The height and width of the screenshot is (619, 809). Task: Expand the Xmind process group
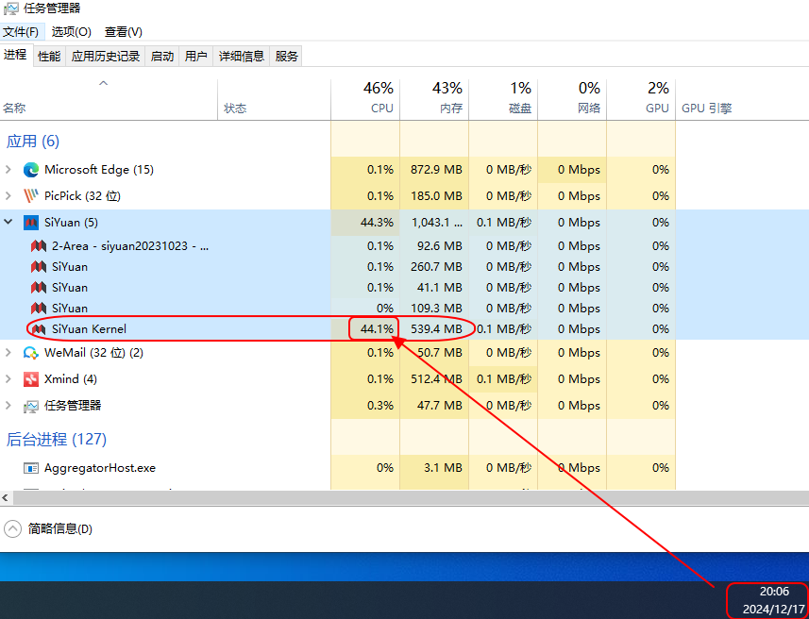click(8, 379)
